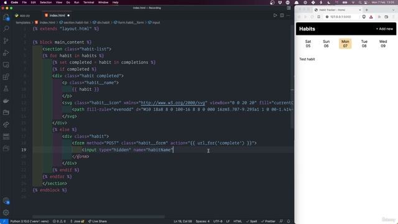The height and width of the screenshot is (224, 398).
Task: Open the Code menu in the menu bar
Action: 14,2
